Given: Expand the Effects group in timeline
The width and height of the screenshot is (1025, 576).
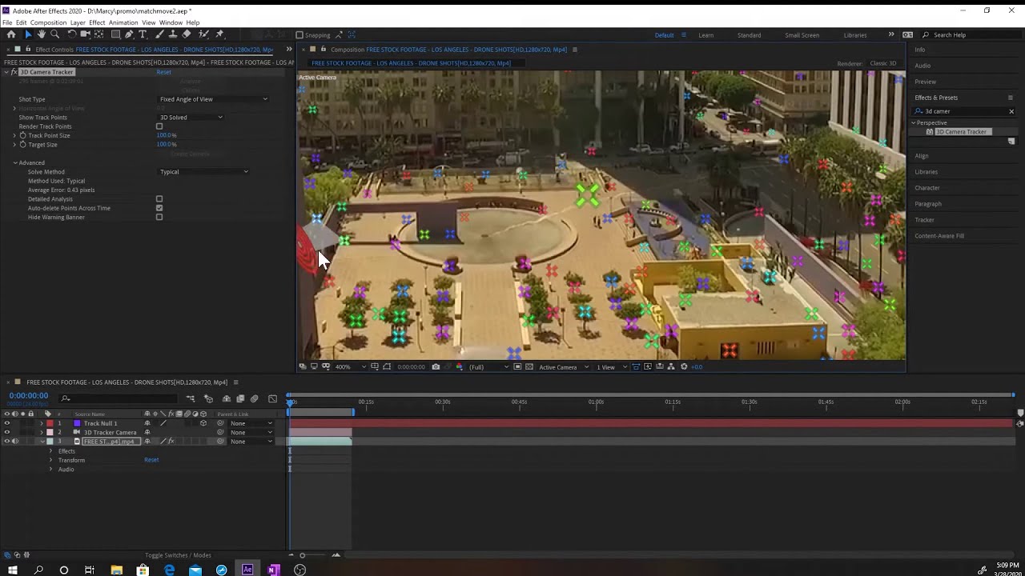Looking at the screenshot, I should coord(50,451).
